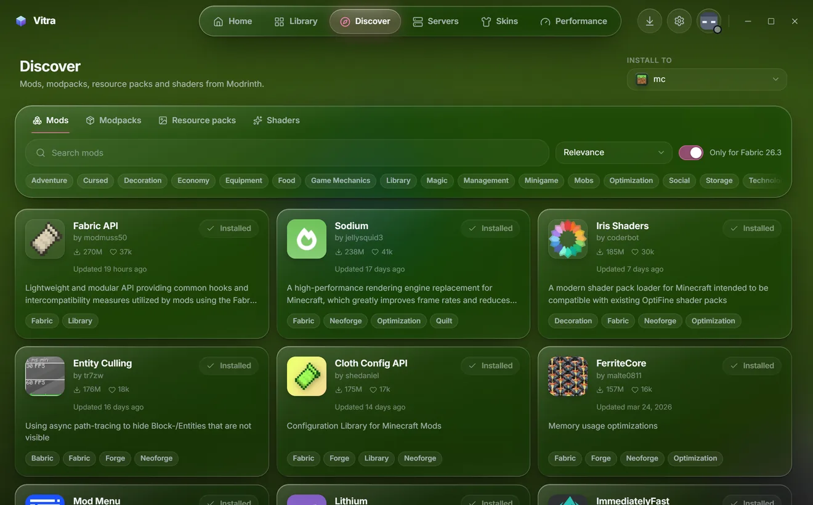Image resolution: width=813 pixels, height=505 pixels.
Task: Open the Entity Culling mod title
Action: pyautogui.click(x=102, y=363)
